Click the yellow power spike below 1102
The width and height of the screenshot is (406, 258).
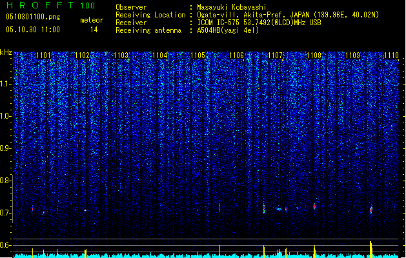(85, 253)
